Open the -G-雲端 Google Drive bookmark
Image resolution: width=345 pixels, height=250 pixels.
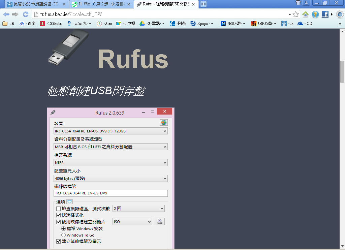click(x=152, y=24)
